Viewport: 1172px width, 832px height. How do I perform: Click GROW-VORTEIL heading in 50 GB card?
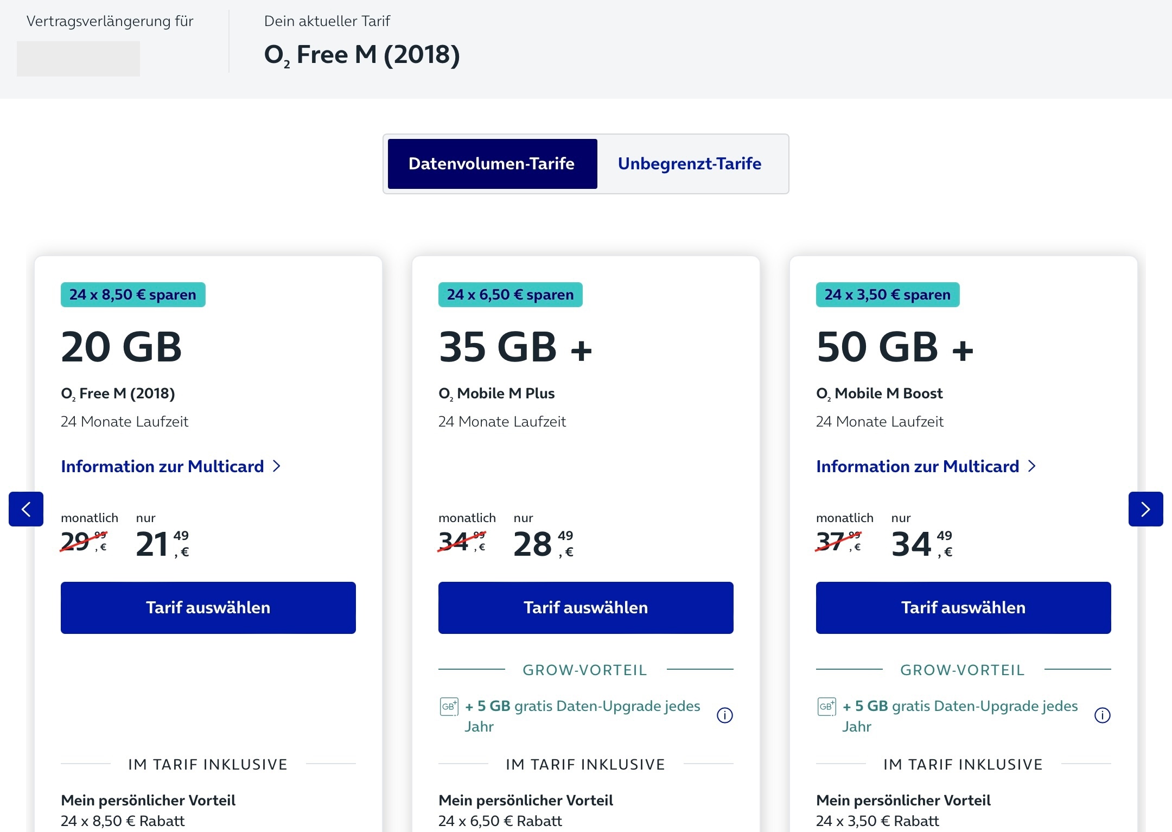[963, 670]
